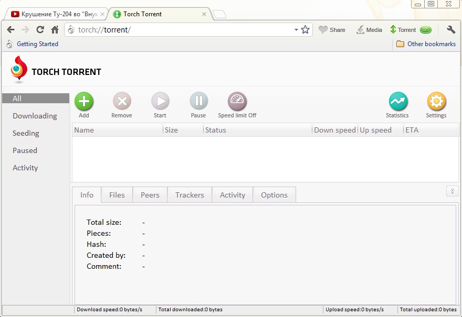
Task: Show Downloading torrents in the sidebar
Action: click(35, 116)
